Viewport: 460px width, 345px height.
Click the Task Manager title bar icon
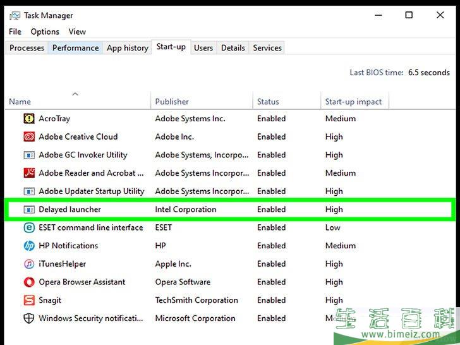(15, 16)
